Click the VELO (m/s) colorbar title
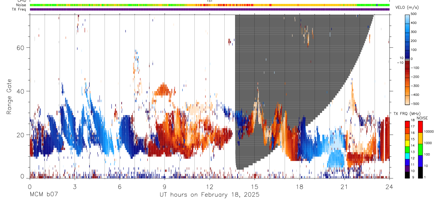 (x=407, y=7)
